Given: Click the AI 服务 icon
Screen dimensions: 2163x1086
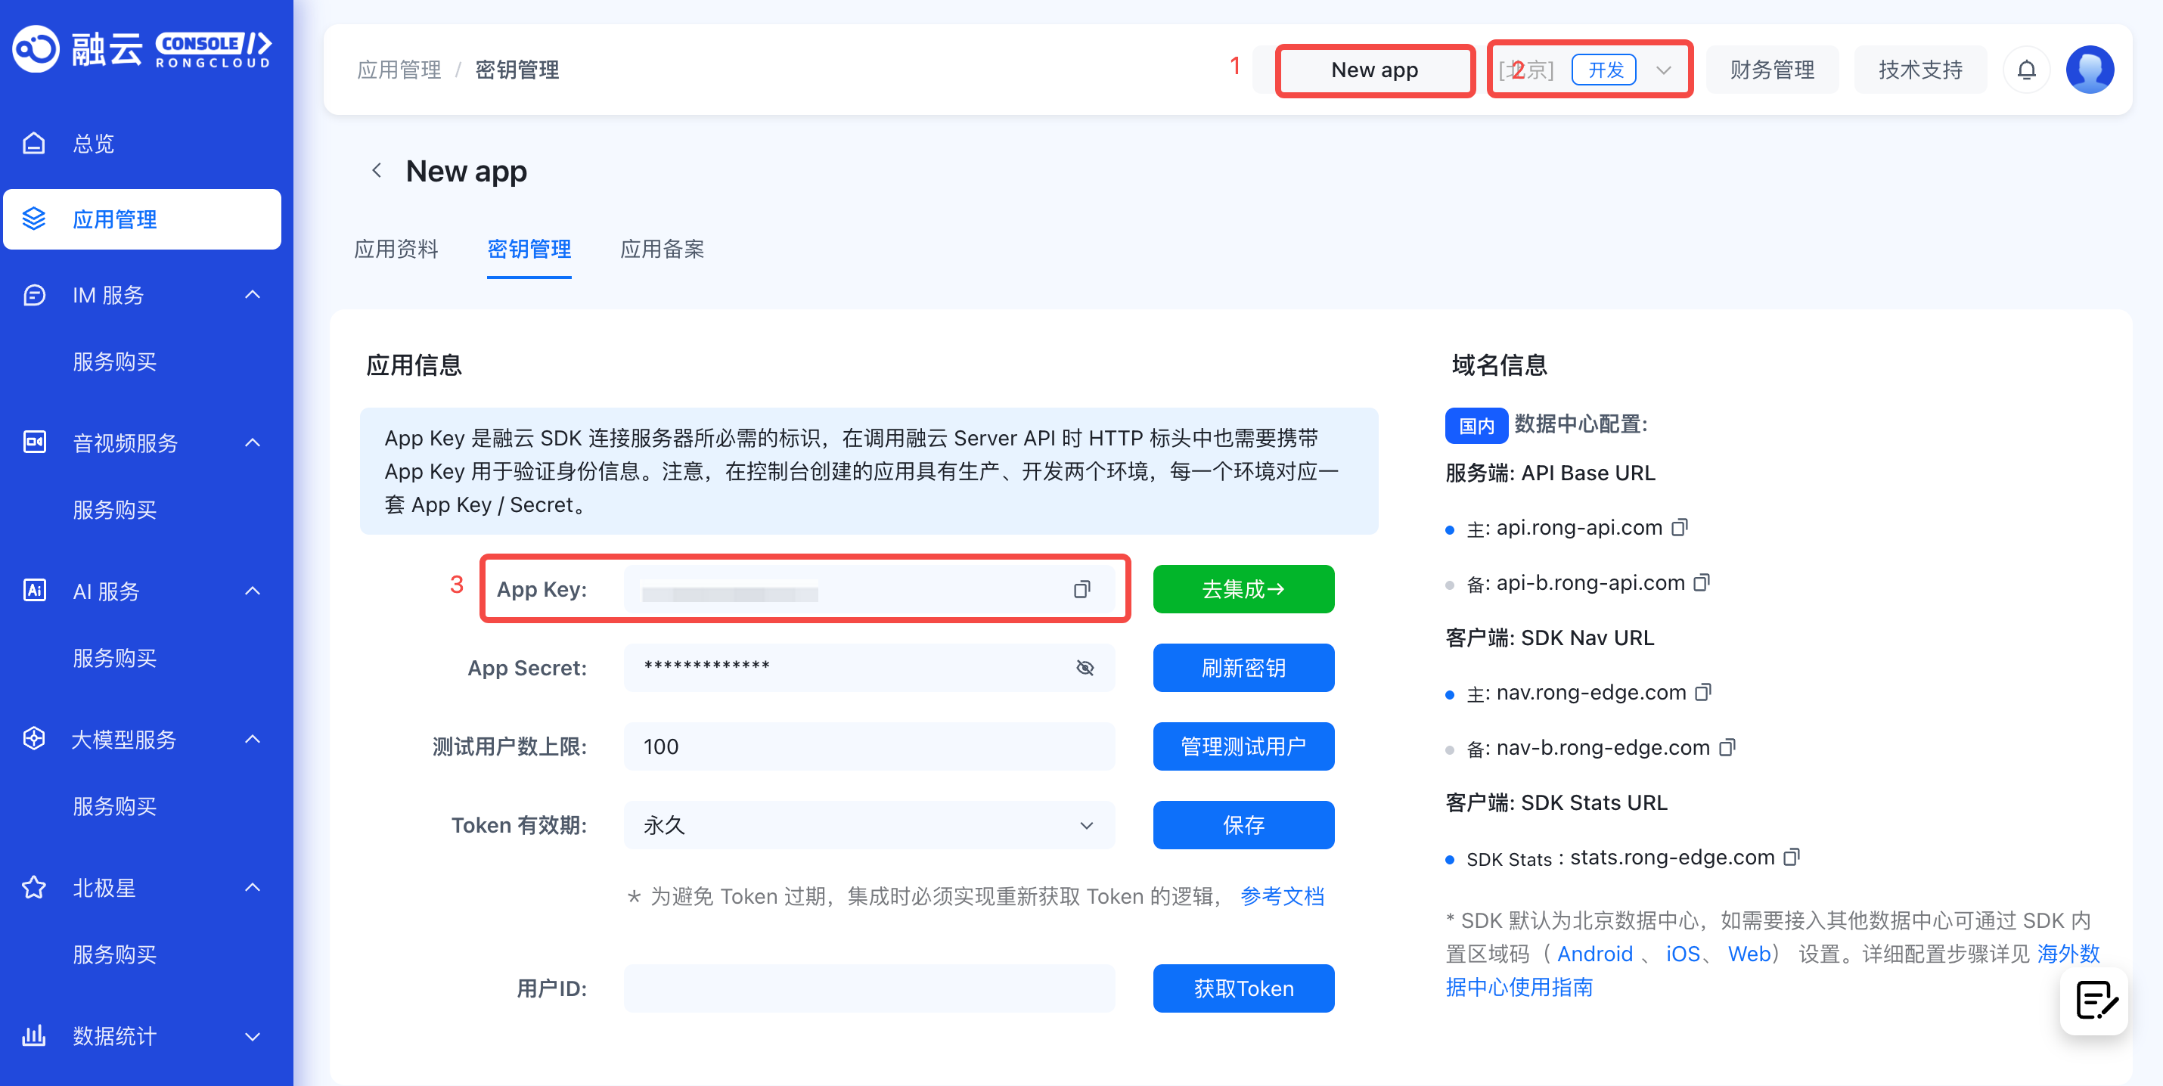Looking at the screenshot, I should click(33, 591).
